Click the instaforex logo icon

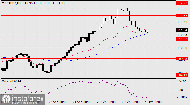6,98
